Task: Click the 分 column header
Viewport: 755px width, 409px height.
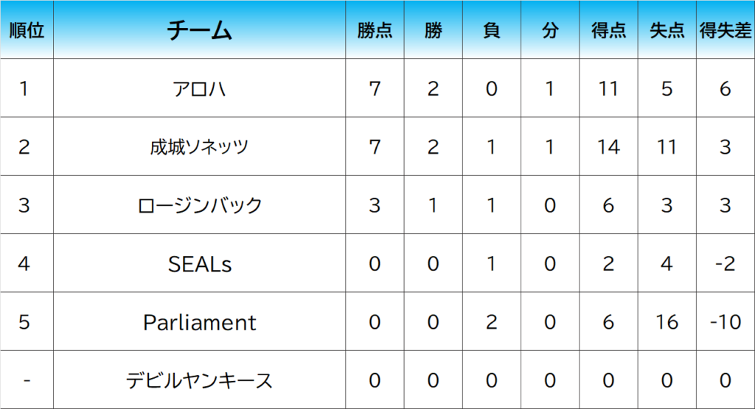Action: click(550, 30)
